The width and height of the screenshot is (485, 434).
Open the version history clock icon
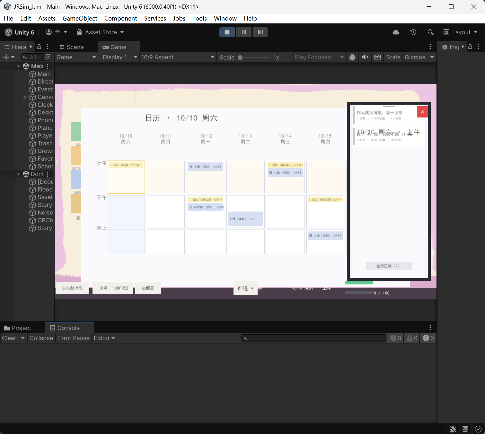click(x=413, y=32)
